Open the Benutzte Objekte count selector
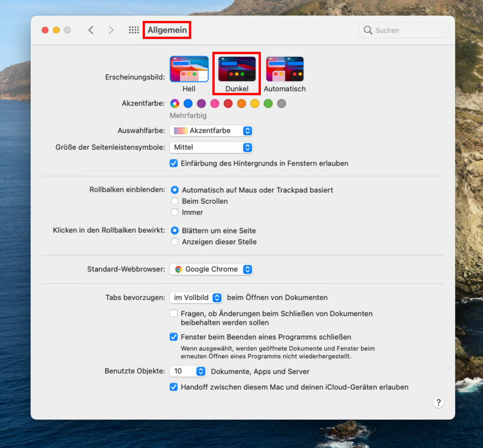The image size is (483, 448). 188,371
